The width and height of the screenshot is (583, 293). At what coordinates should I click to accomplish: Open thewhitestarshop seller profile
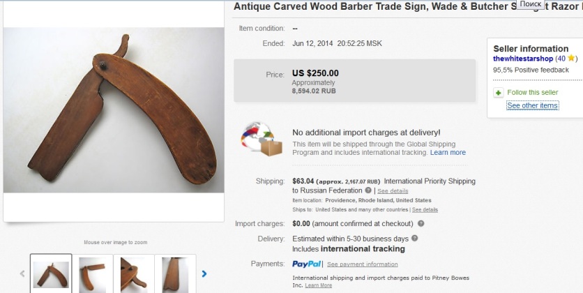click(x=523, y=59)
